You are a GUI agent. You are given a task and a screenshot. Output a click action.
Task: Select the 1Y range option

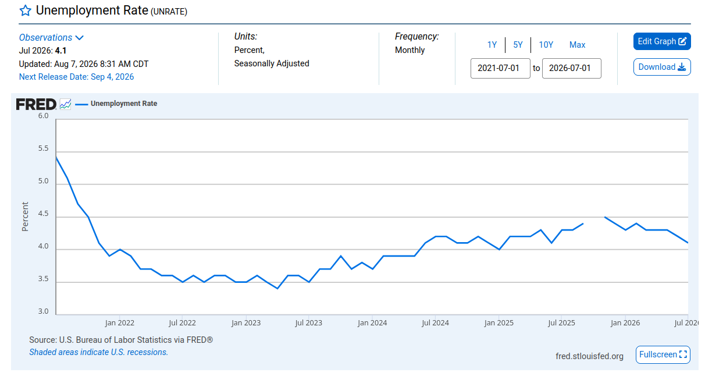coord(492,45)
